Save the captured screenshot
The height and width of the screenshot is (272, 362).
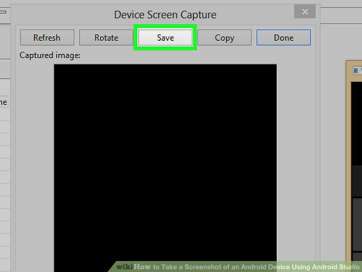coord(165,37)
